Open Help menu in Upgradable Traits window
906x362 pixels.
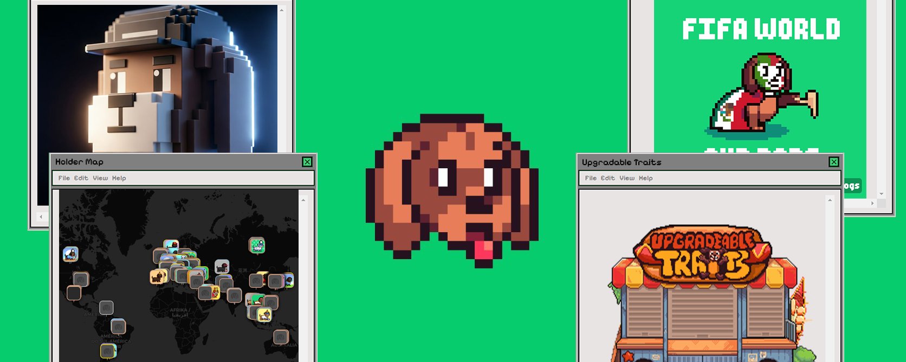(645, 178)
